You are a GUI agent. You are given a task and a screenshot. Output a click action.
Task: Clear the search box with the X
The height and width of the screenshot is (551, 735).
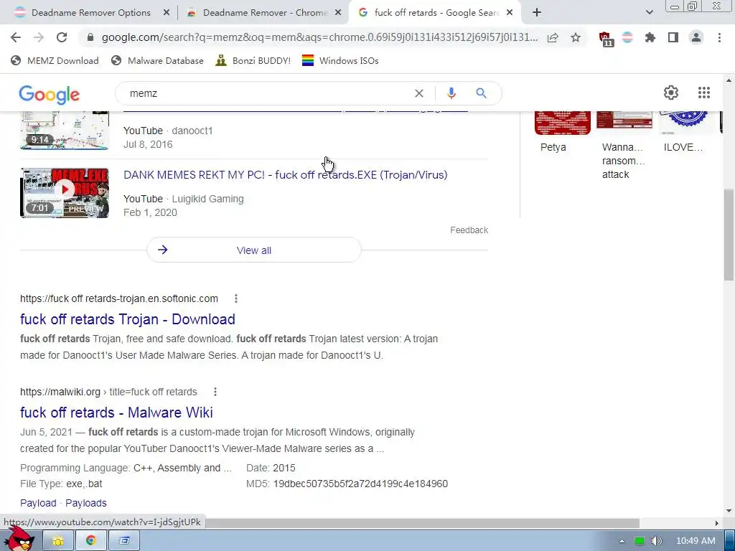(x=419, y=94)
